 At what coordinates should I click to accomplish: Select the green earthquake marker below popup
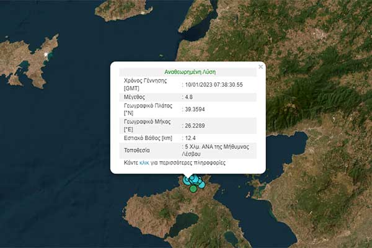click(x=193, y=188)
